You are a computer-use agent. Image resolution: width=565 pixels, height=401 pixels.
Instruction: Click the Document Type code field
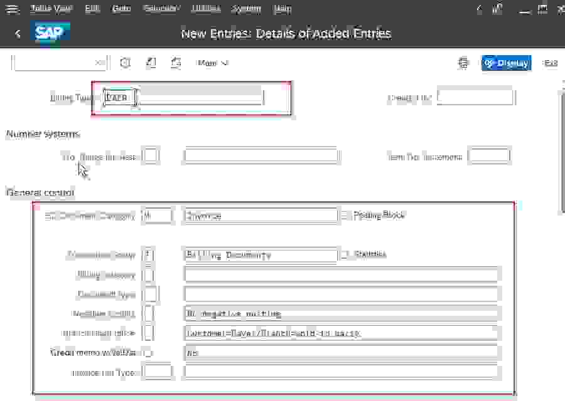click(150, 294)
